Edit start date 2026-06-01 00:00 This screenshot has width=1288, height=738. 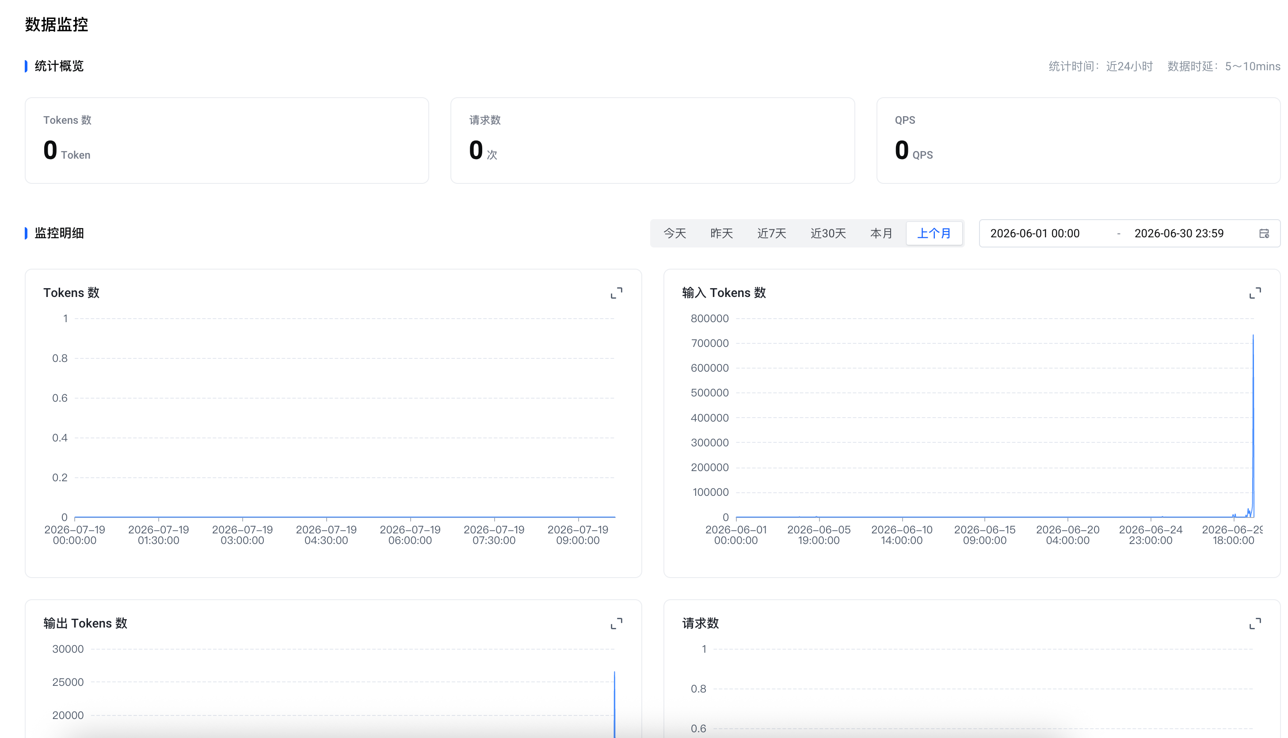(x=1035, y=233)
